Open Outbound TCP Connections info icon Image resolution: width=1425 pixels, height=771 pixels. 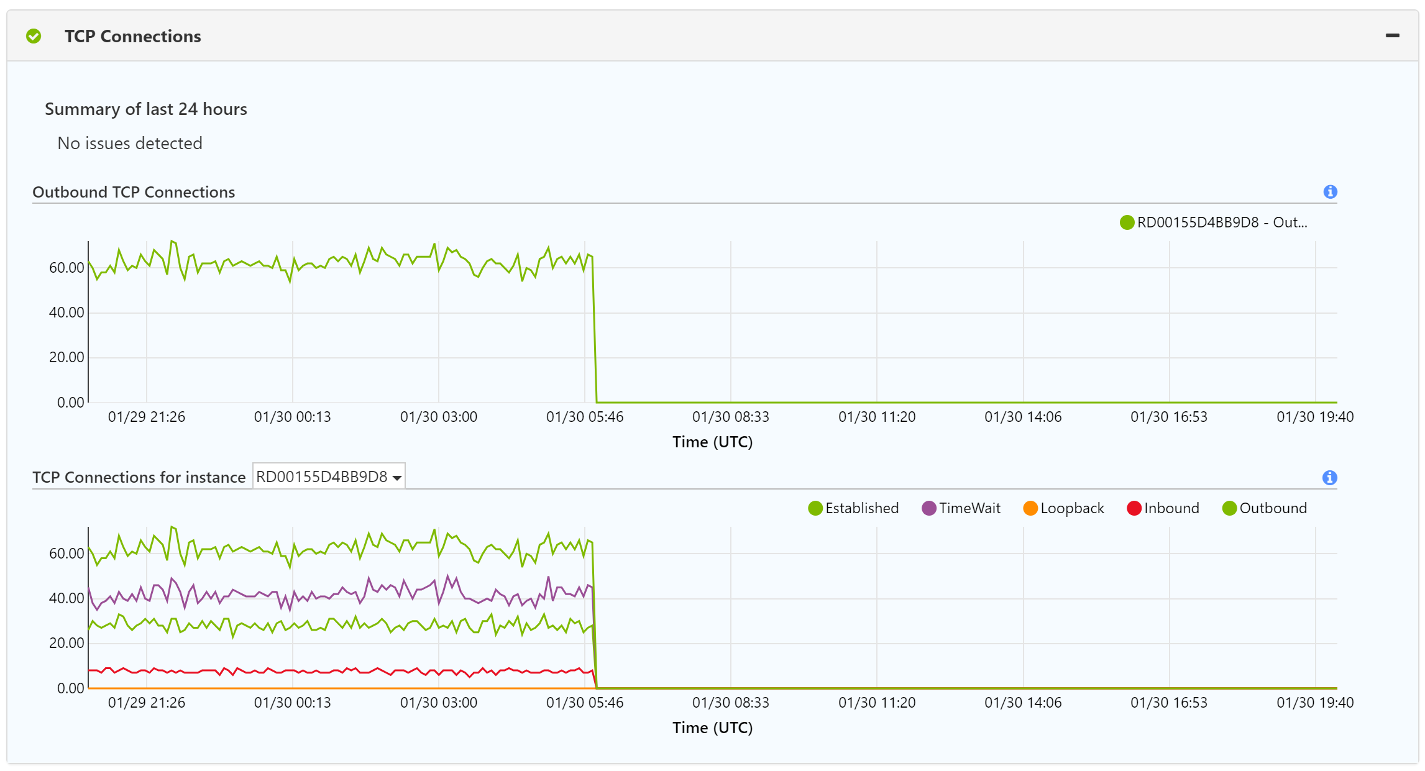coord(1330,192)
